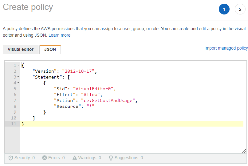This screenshot has width=248, height=166.
Task: Place cursor on the highlighted line 11
Action: point(132,124)
